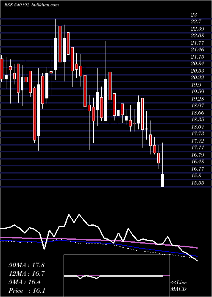The height and width of the screenshot is (297, 212).
Task: Click the '23' price axis label
Action: 194,14
